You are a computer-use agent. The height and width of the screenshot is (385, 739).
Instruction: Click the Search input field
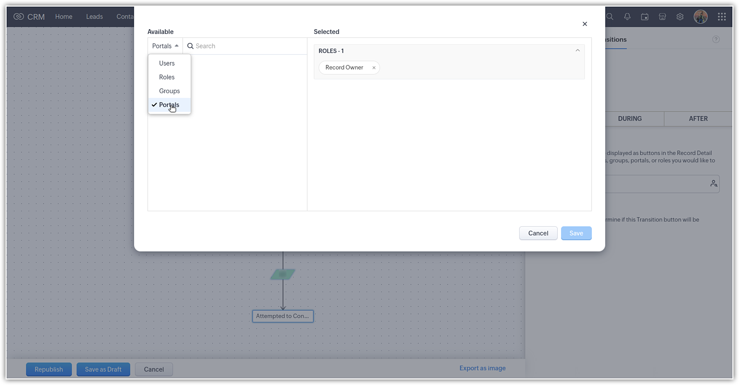pyautogui.click(x=248, y=46)
